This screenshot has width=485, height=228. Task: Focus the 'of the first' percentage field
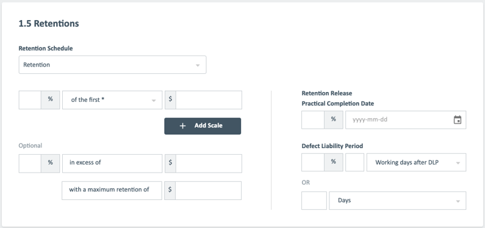click(30, 100)
